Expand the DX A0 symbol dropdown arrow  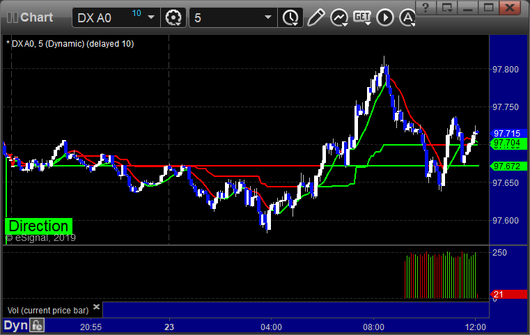click(x=150, y=17)
